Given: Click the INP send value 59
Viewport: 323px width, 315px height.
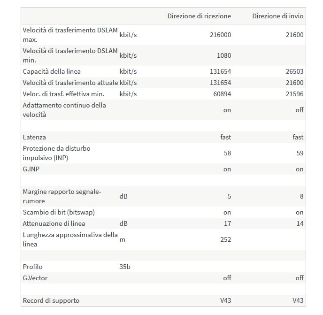Looking at the screenshot, I should pos(300,153).
